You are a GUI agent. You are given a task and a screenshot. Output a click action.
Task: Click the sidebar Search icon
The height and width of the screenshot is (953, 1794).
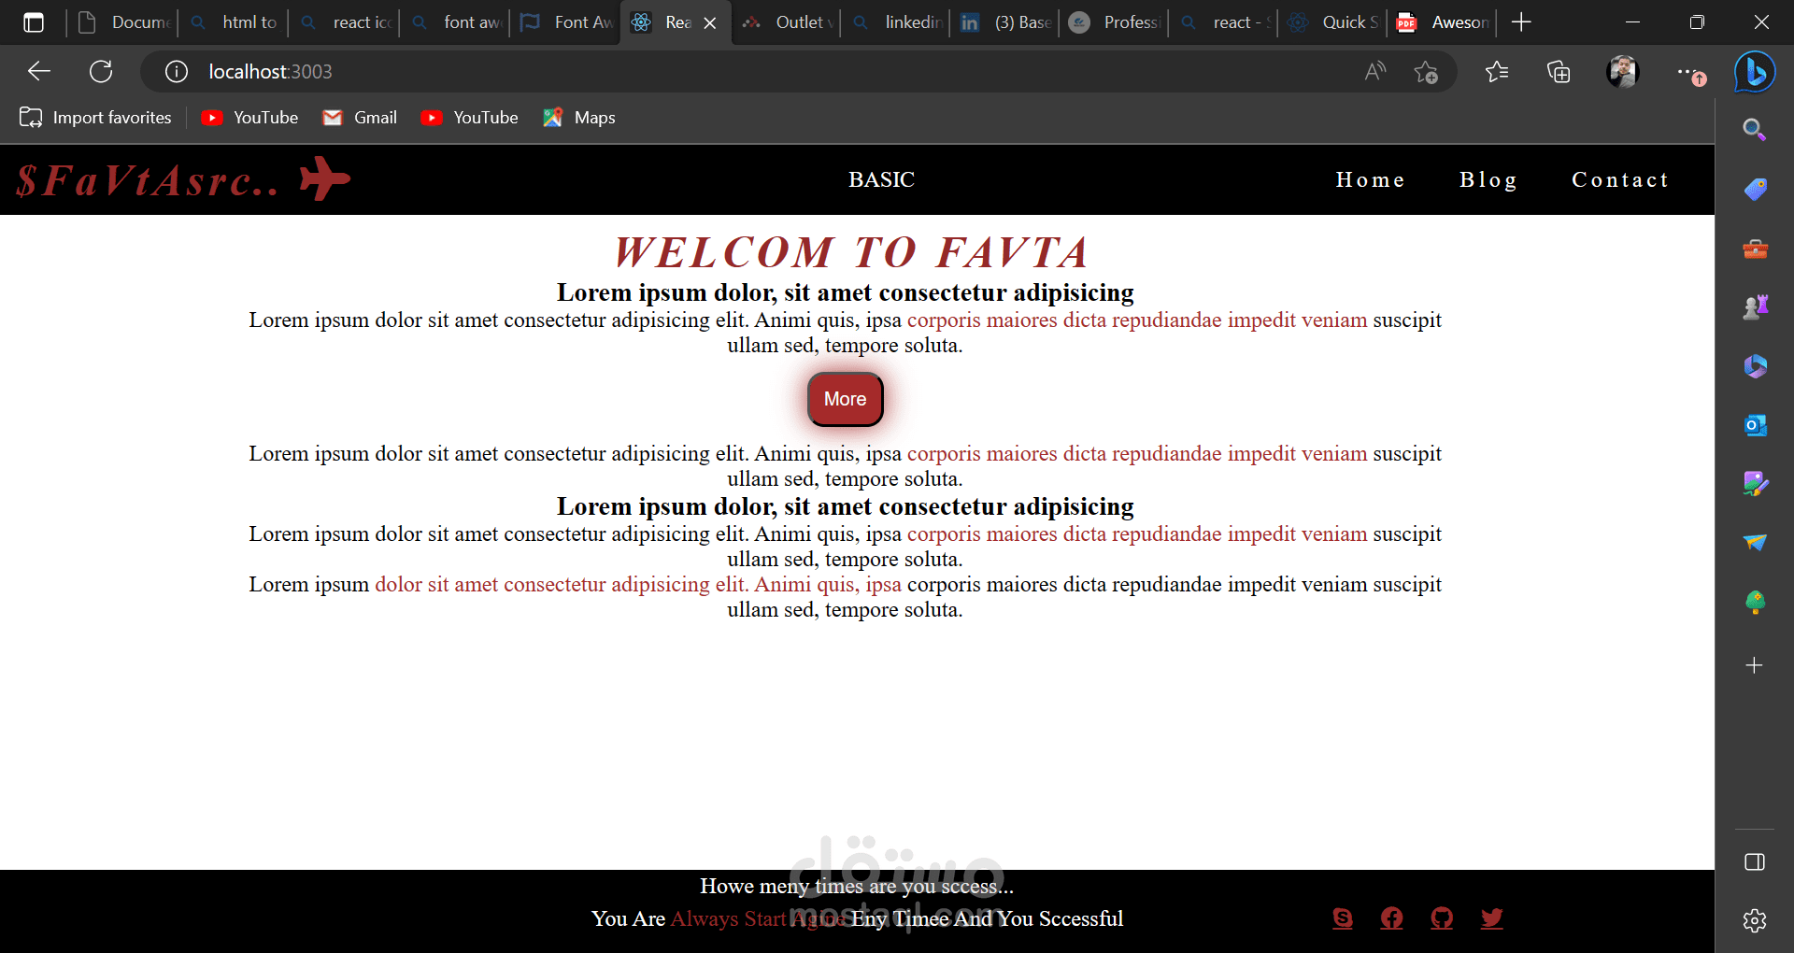coord(1755,130)
